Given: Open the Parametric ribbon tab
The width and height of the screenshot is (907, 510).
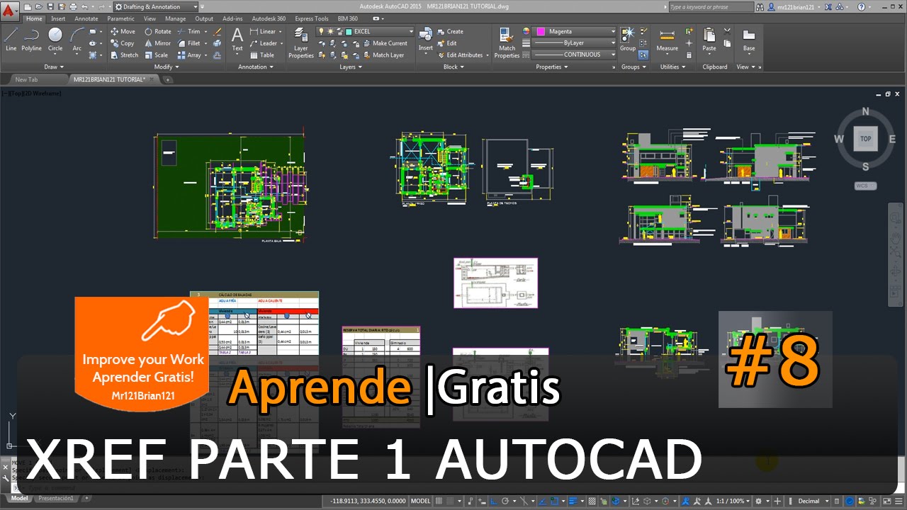Looking at the screenshot, I should tap(120, 18).
